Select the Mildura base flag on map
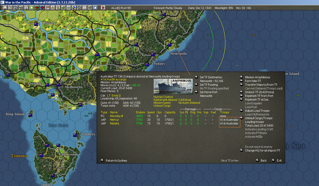 coord(36,24)
